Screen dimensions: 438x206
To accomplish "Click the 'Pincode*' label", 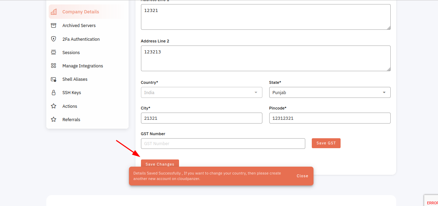I will (278, 108).
